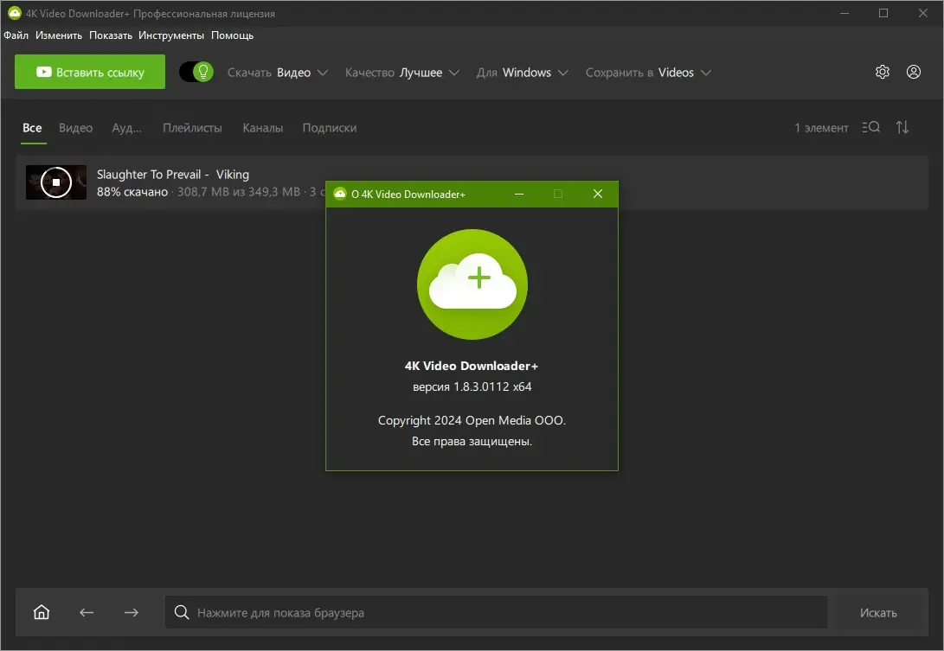
Task: Open the Файл menu
Action: [x=16, y=35]
